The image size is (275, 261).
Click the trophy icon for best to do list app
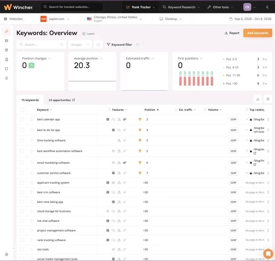coord(140,130)
